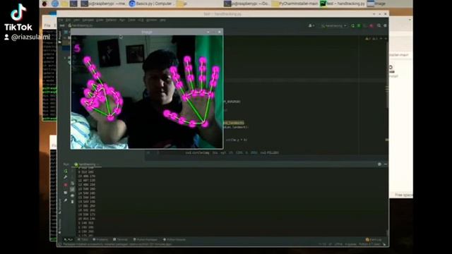Toggle the Favorites side tab
452x254 pixels.
[x=60, y=226]
